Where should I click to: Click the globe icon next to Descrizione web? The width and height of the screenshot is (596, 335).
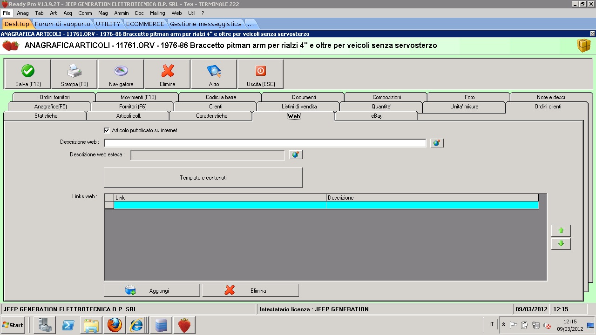point(437,143)
